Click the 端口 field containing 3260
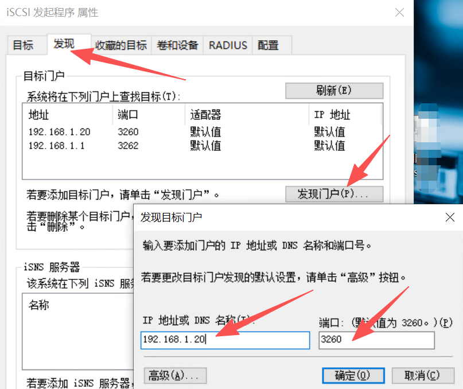The width and height of the screenshot is (463, 389). coord(376,340)
